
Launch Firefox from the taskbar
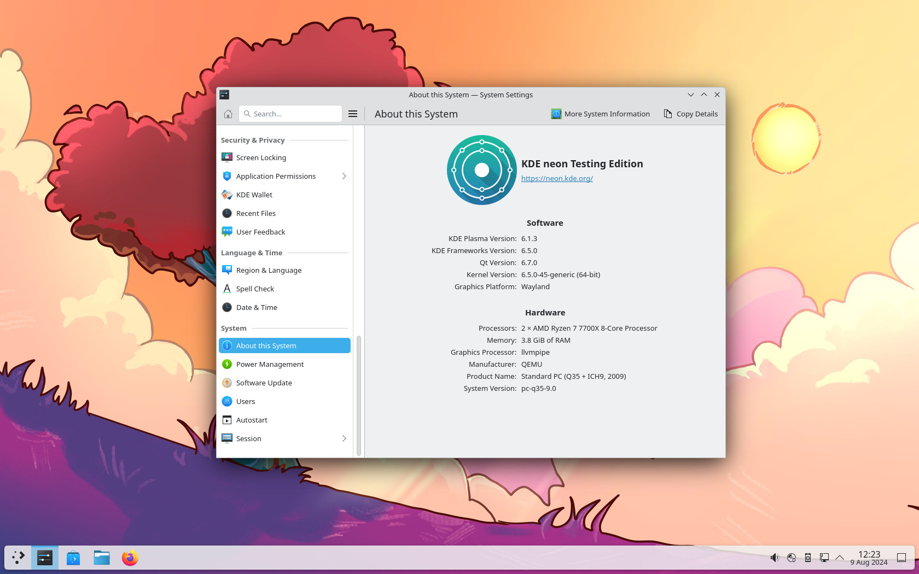(130, 558)
